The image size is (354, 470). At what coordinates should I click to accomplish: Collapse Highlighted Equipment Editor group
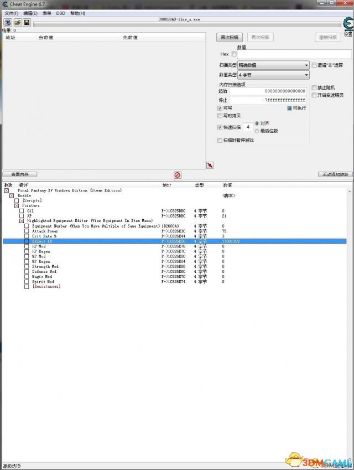click(22, 221)
